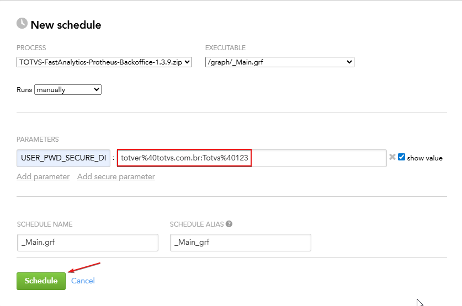Screen dimensions: 462x306
Task: Click the SCHEDULE ALIAS label text
Action: [196, 224]
